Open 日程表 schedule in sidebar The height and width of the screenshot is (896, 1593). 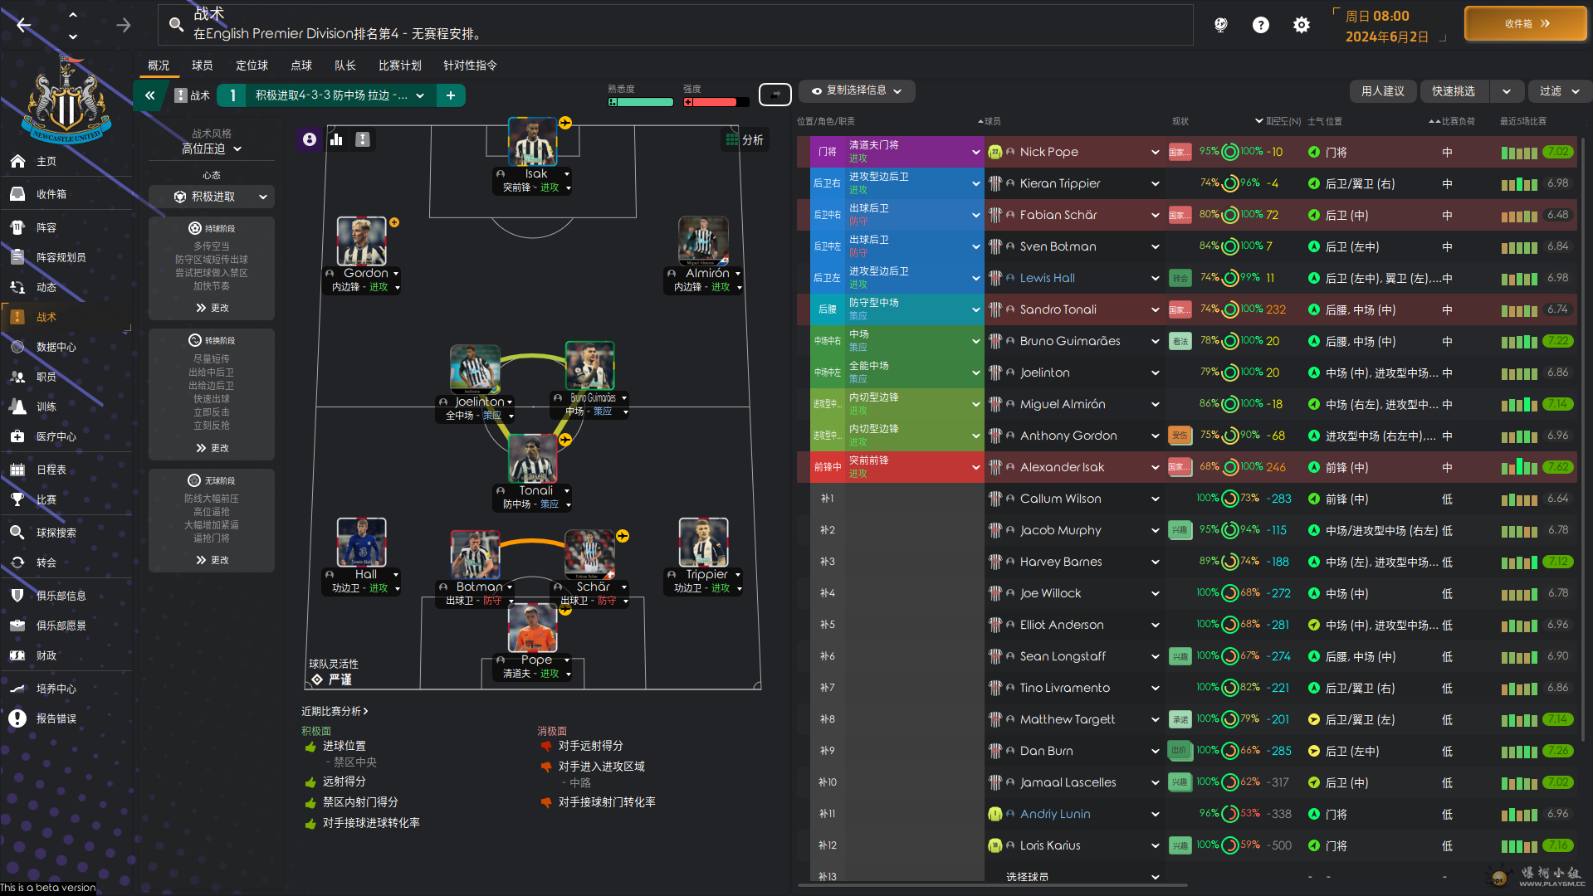(51, 470)
